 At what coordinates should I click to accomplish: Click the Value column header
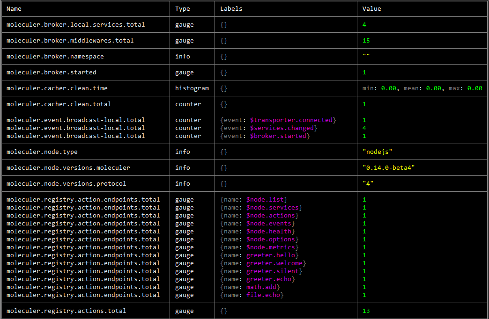pos(372,9)
